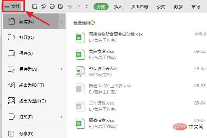The width and height of the screenshot is (207, 138).
Task: Click the 最近使用 heading
Action: [x=82, y=23]
